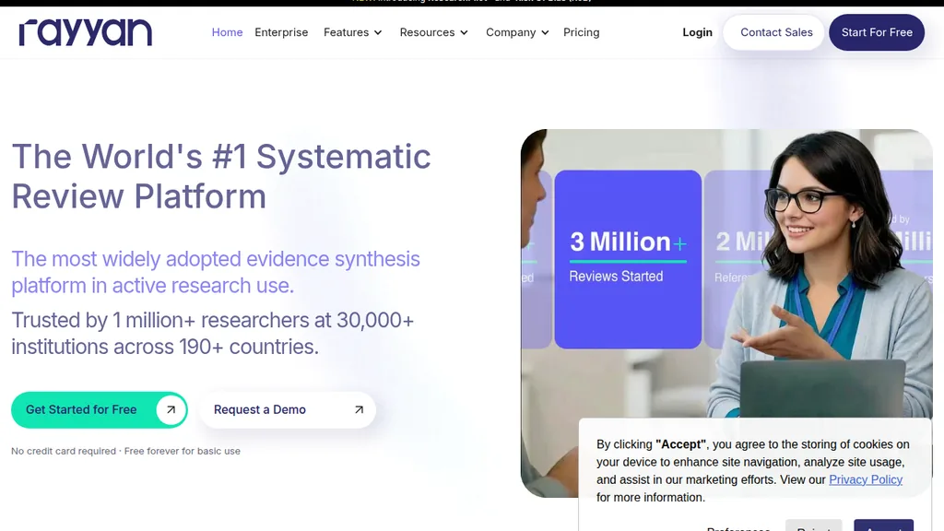Open the Home nav link
Screen dimensions: 944x531
[227, 32]
